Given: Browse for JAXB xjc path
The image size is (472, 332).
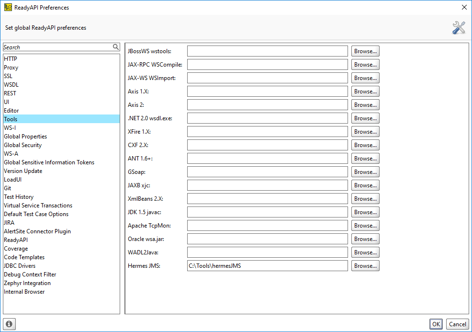Looking at the screenshot, I should click(365, 185).
